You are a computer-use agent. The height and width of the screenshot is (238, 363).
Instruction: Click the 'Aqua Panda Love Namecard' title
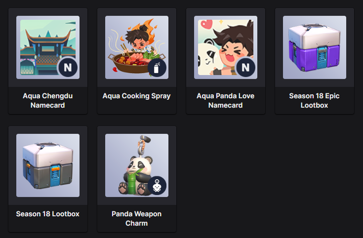pos(226,100)
